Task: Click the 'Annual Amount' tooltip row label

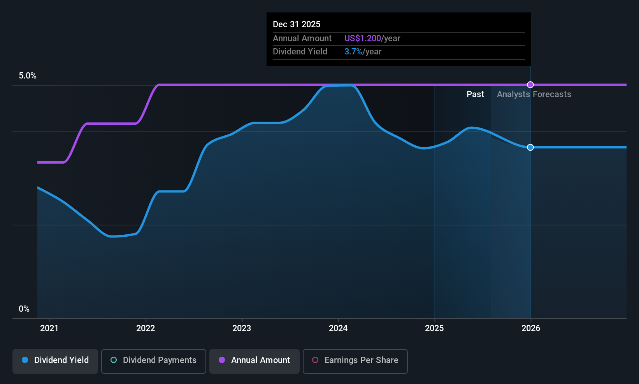Action: point(302,38)
